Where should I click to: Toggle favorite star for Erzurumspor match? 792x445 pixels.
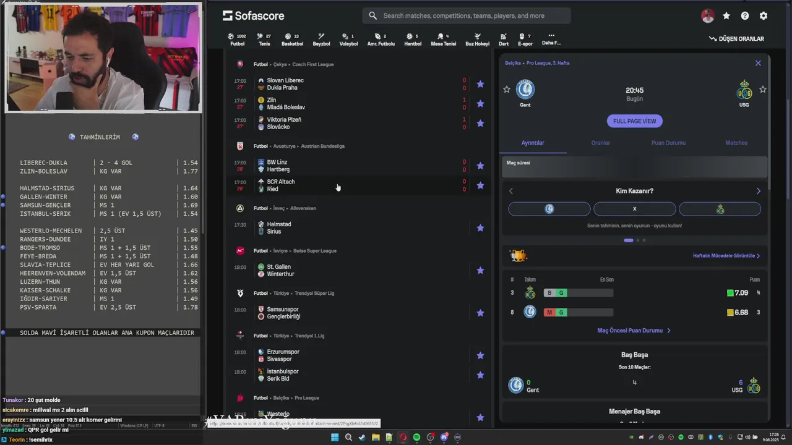(480, 355)
